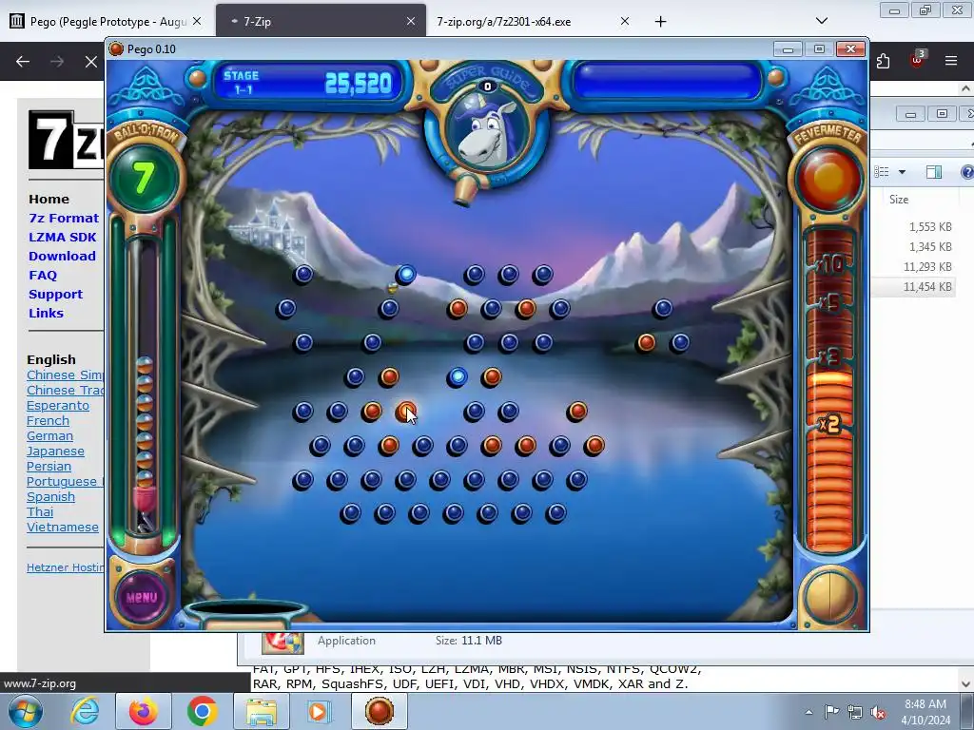Click the golden orb at bottom right corner
The height and width of the screenshot is (730, 974).
(828, 597)
